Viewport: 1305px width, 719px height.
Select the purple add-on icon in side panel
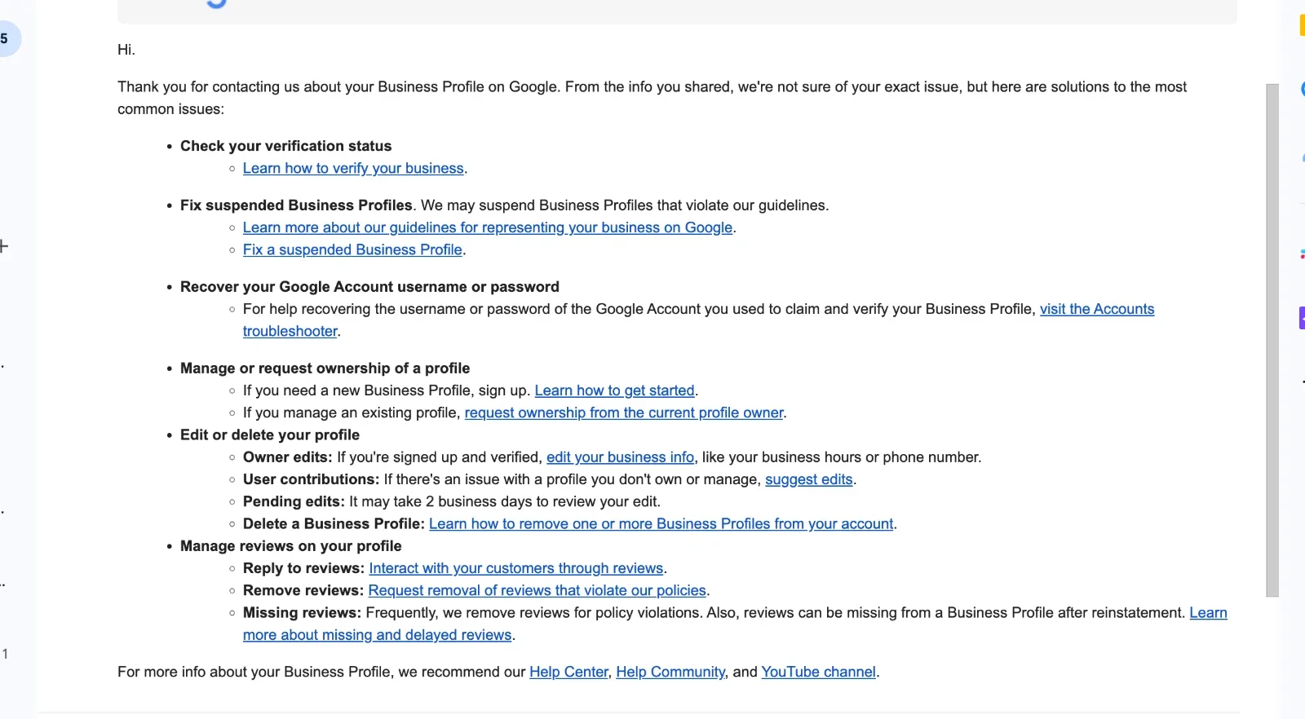pos(1301,318)
